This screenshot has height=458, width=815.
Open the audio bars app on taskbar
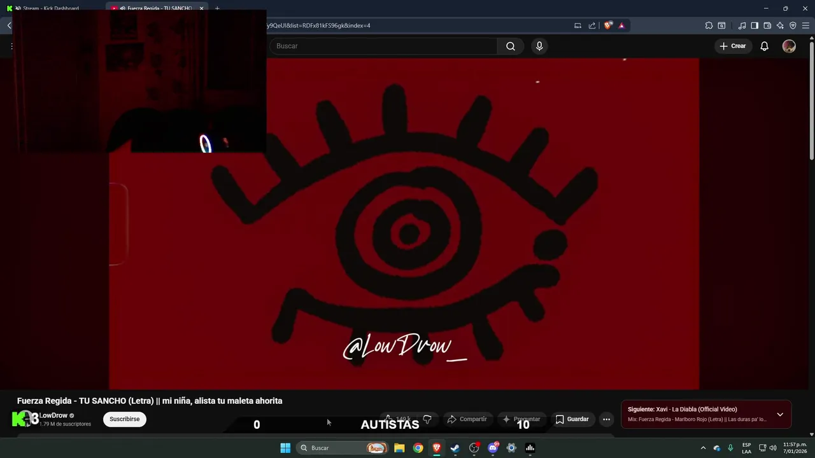530,448
